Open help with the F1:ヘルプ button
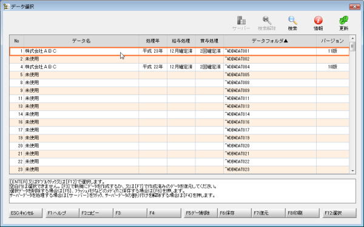The image size is (364, 227). pos(62,213)
